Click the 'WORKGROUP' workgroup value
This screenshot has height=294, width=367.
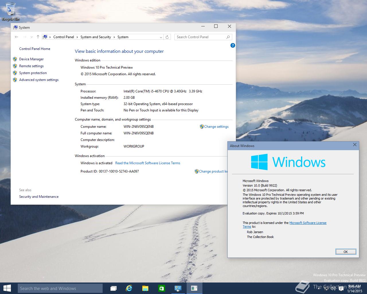pyautogui.click(x=134, y=146)
